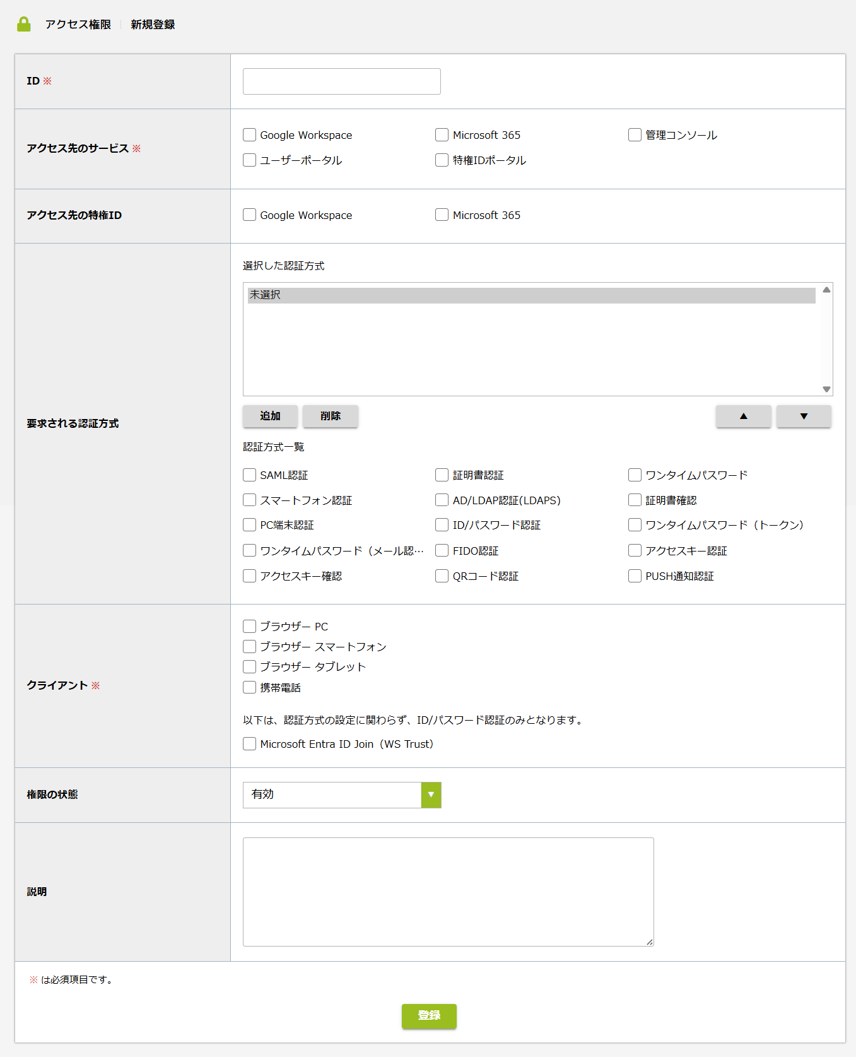This screenshot has height=1057, width=856.
Task: Move selected authentication method down
Action: (x=804, y=416)
